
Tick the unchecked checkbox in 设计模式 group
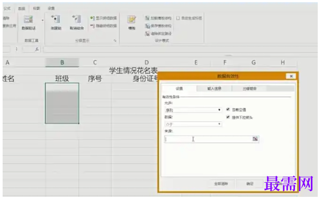pyautogui.click(x=178, y=18)
